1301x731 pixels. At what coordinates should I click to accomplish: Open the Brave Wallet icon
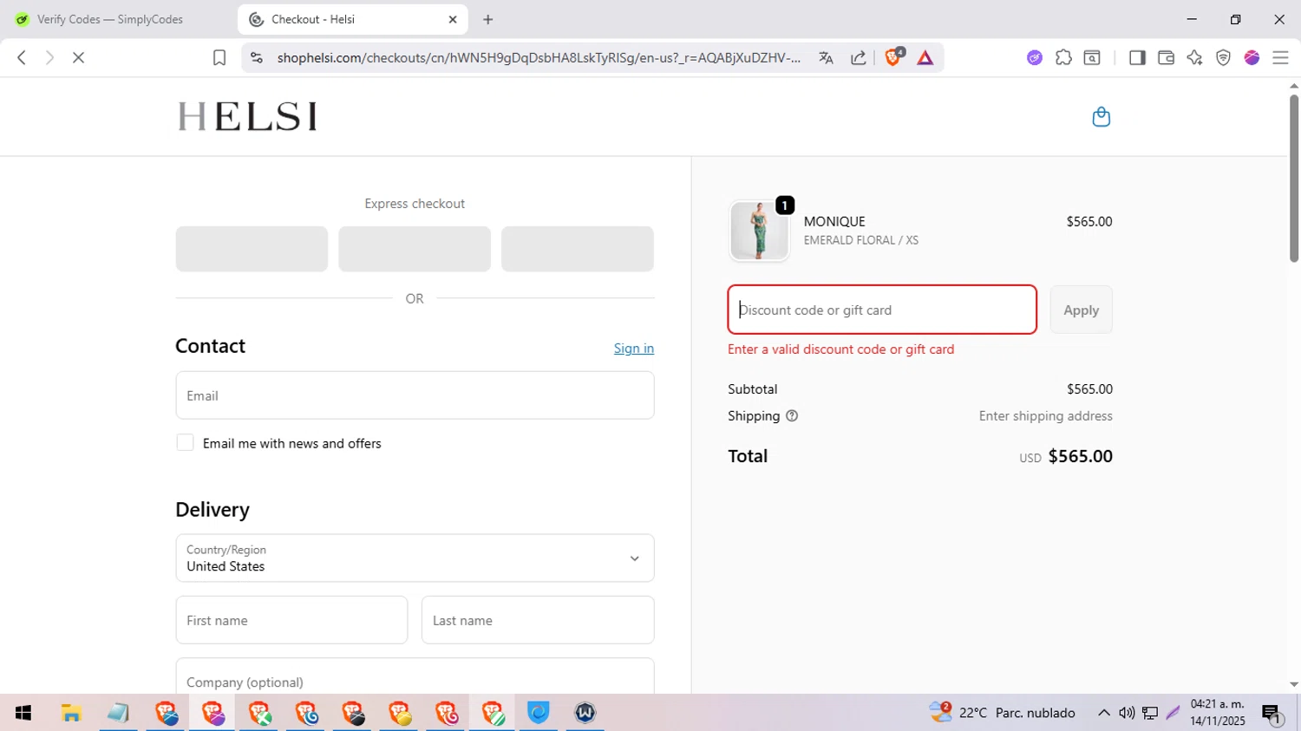(x=1166, y=58)
